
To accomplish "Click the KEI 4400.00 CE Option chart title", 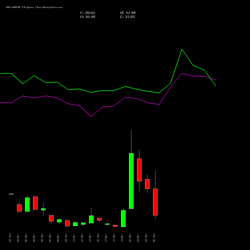I will [x=34, y=7].
